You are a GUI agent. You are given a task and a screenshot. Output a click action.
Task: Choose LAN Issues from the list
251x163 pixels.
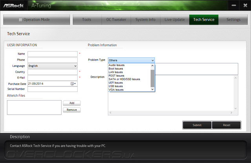tap(129, 72)
